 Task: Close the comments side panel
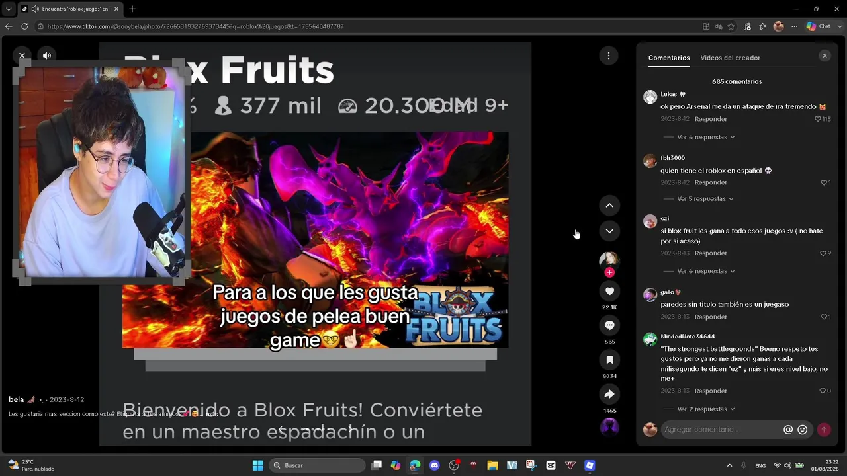tap(825, 56)
